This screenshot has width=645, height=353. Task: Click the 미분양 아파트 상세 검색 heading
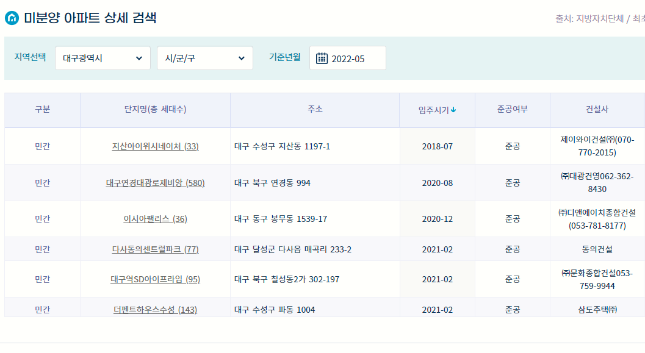point(90,18)
